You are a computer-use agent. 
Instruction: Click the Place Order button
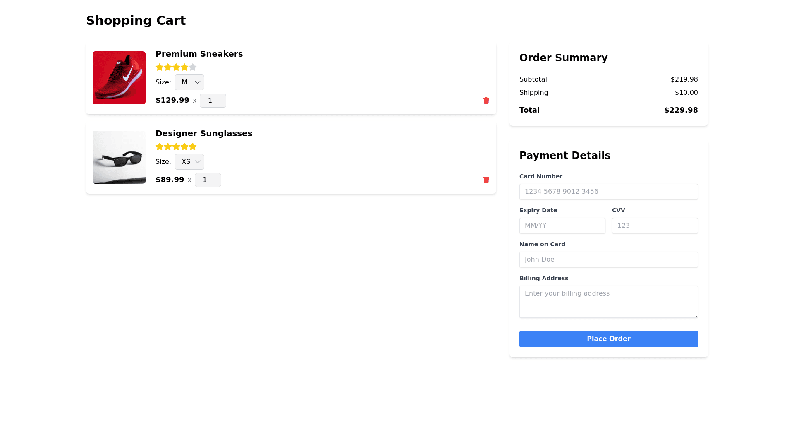[x=608, y=339]
